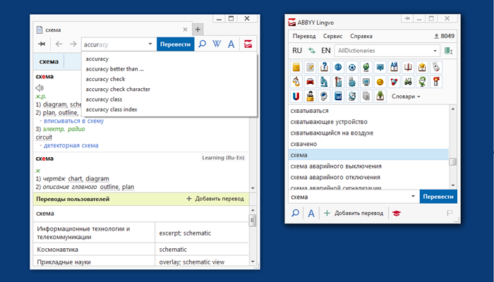Click the soccer ball dictionary icon
Viewport: 494px width, 282px height.
[351, 67]
